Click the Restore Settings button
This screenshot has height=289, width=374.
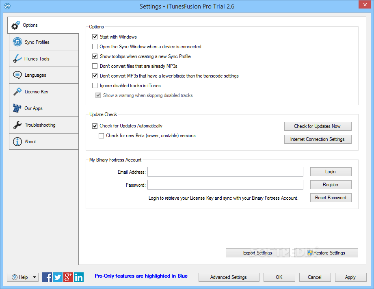coord(326,253)
